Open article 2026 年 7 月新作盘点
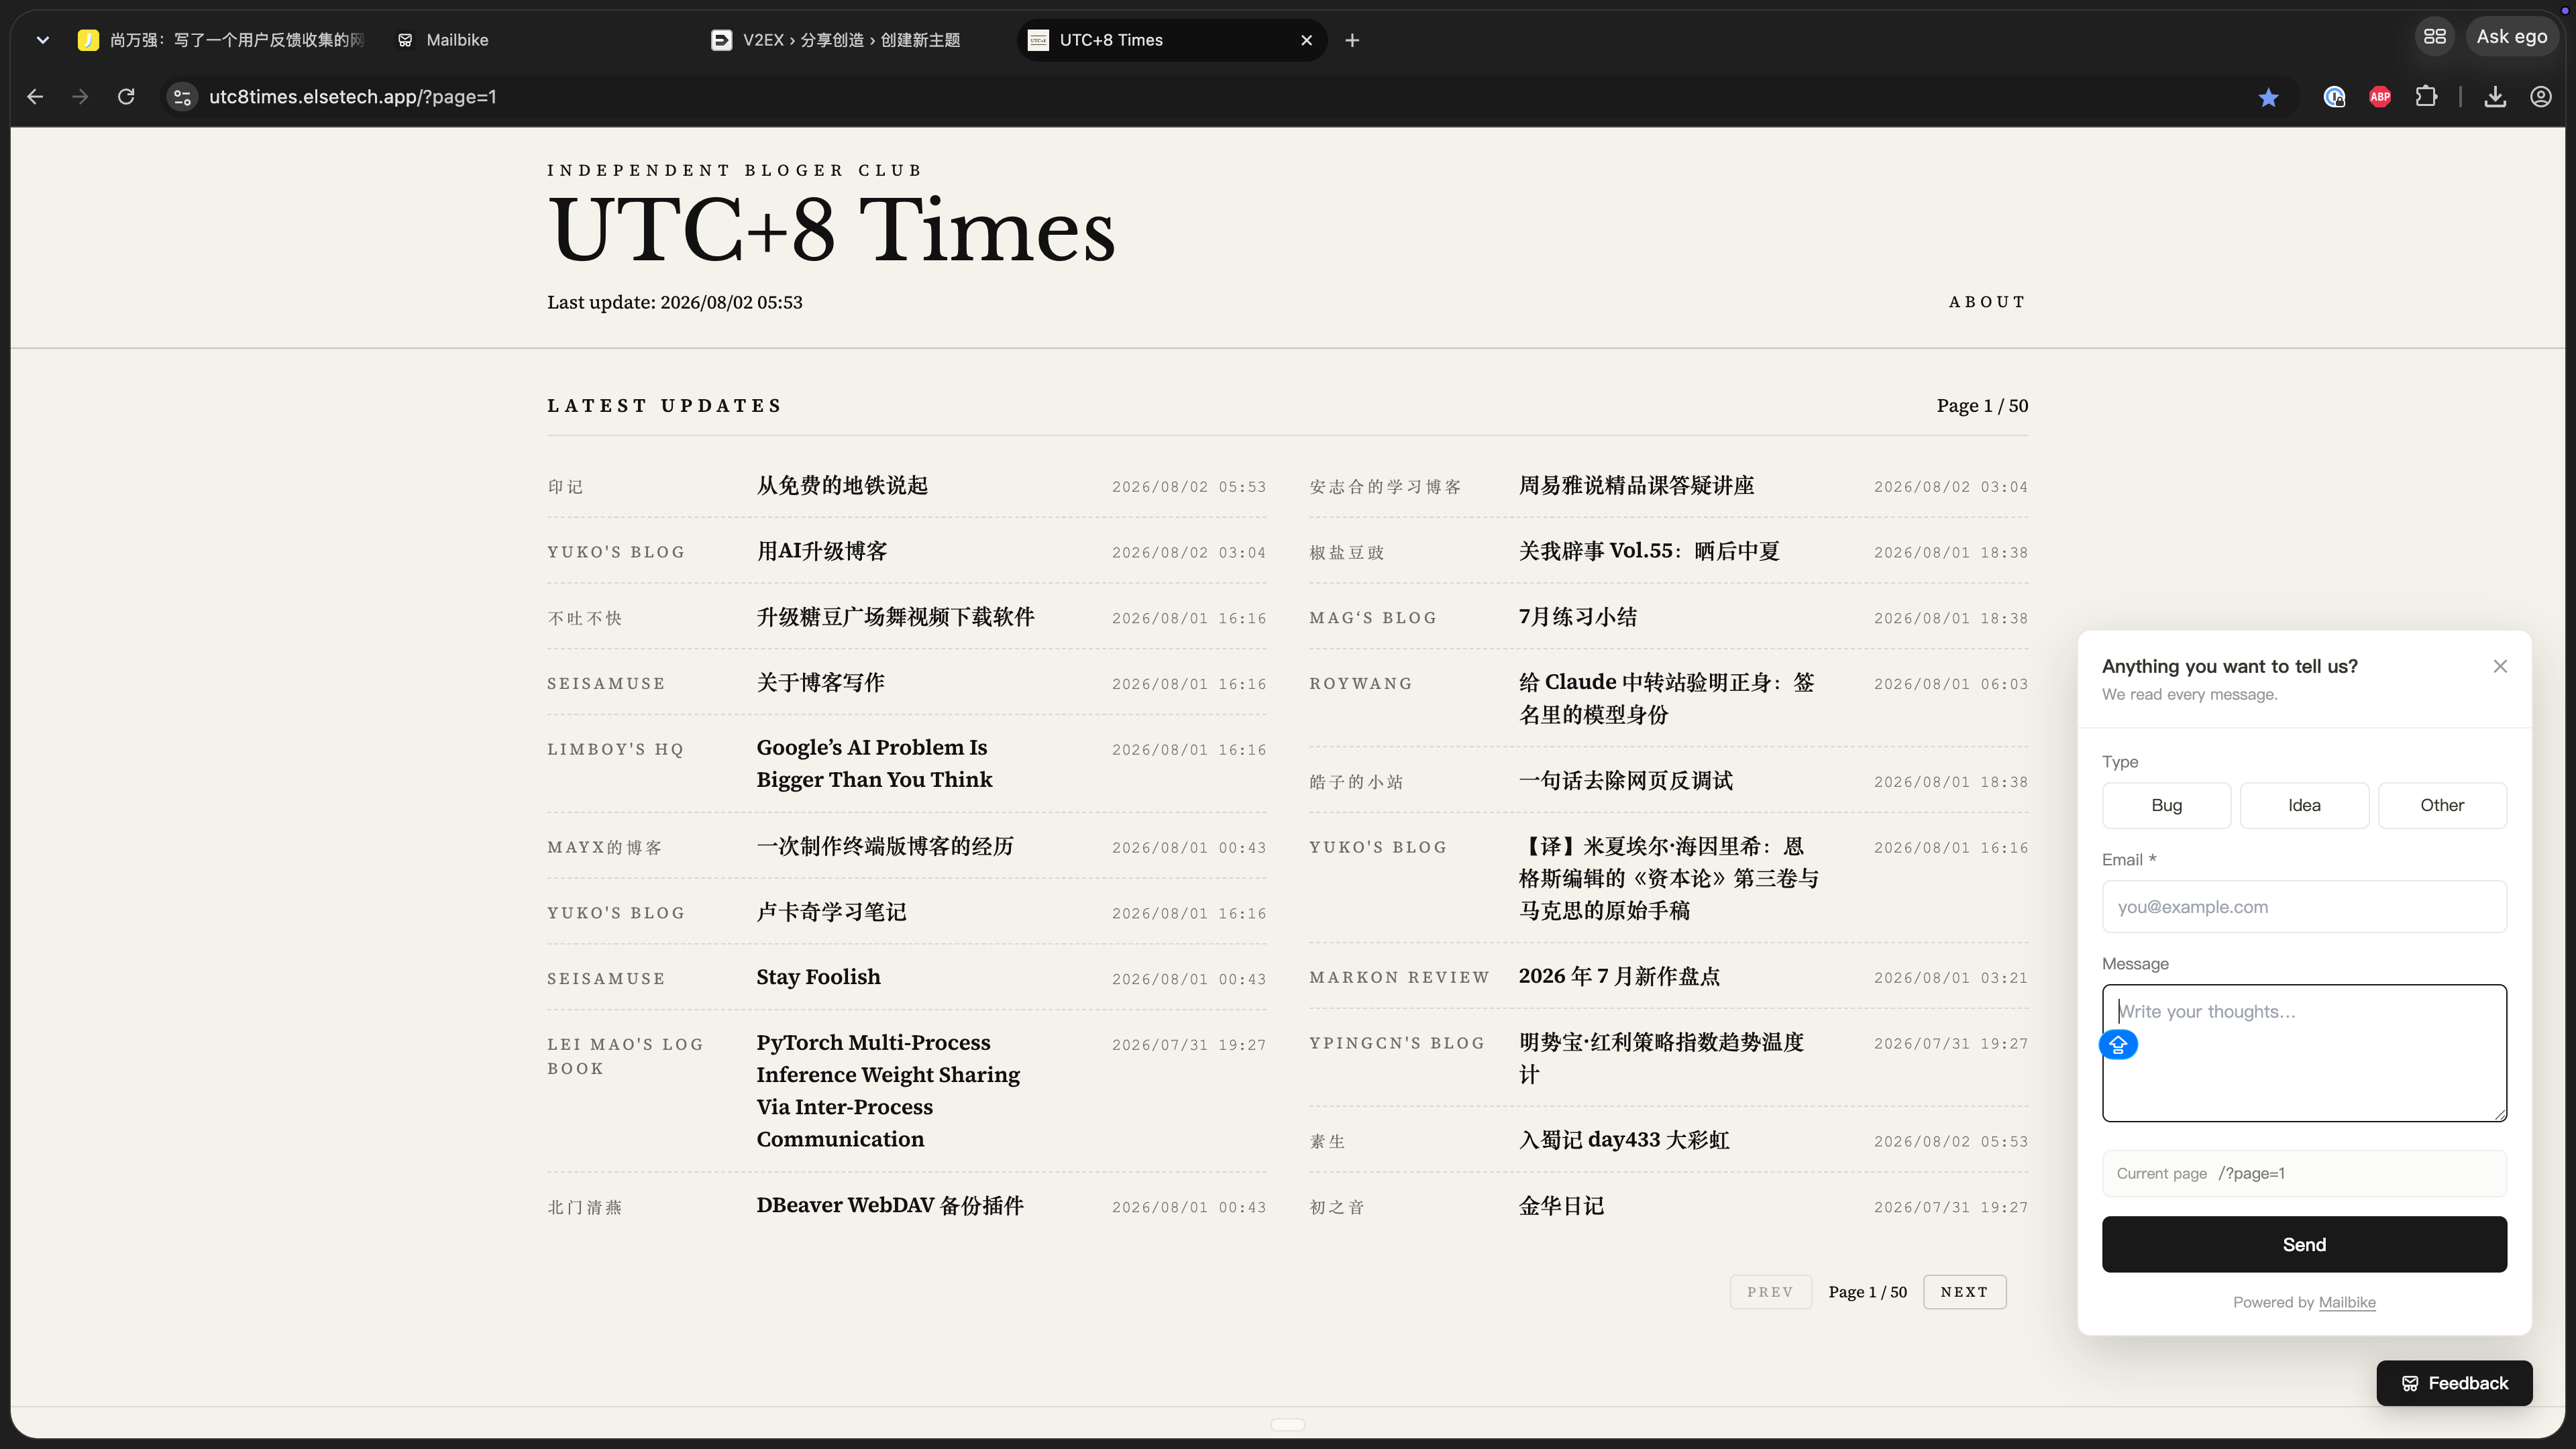 point(1619,977)
